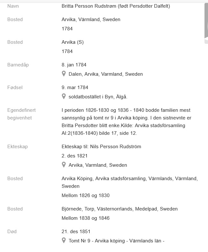This screenshot has height=252, width=208.
Task: Click the location pin next to soldatbostället i Byn
Action: (64, 96)
